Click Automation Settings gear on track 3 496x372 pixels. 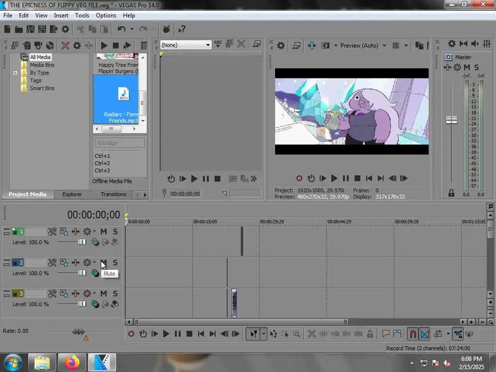87,294
